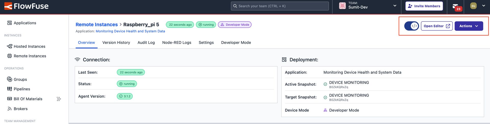Open Monitoring Device Health application link
Viewport: 490px width, 124px height.
tap(130, 31)
